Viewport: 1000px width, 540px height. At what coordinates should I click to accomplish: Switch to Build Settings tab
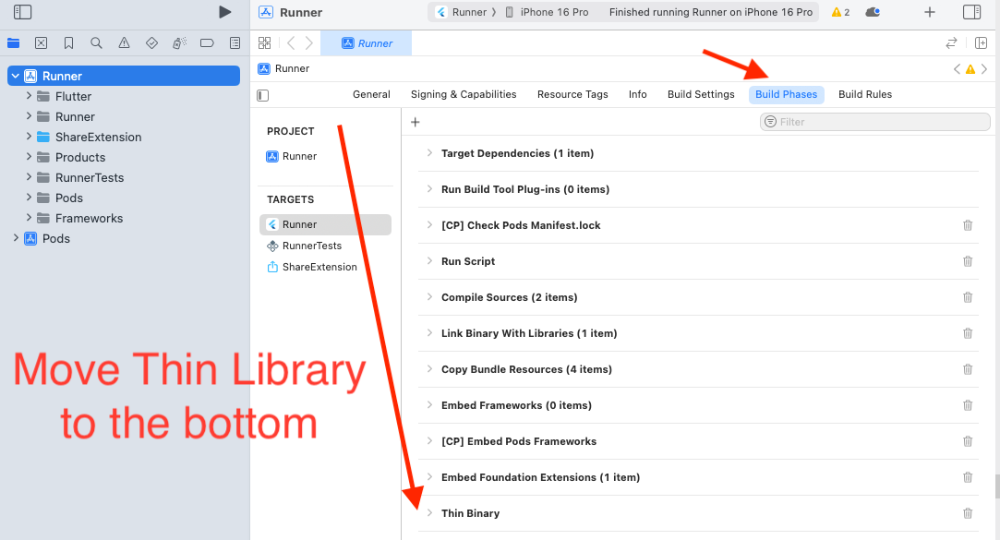[x=701, y=94]
